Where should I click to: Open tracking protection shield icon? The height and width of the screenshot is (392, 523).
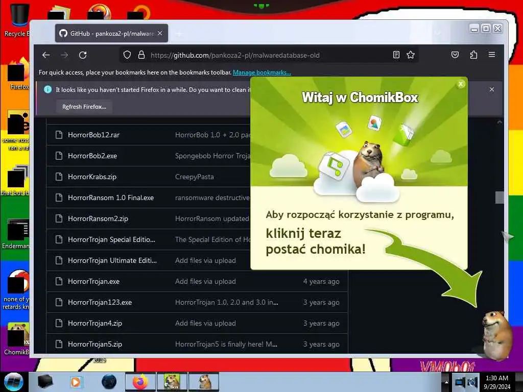127,55
